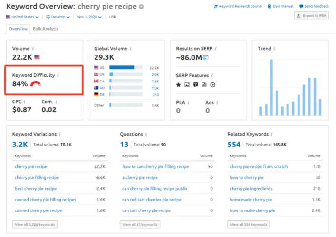Screen dimensions: 336x237
Task: Click the question box SERP feature icon
Action: coord(195,85)
